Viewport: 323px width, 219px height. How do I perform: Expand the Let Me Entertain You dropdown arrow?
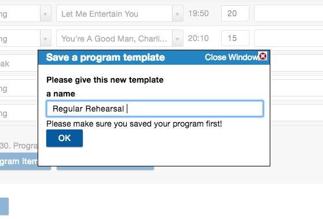click(x=177, y=14)
